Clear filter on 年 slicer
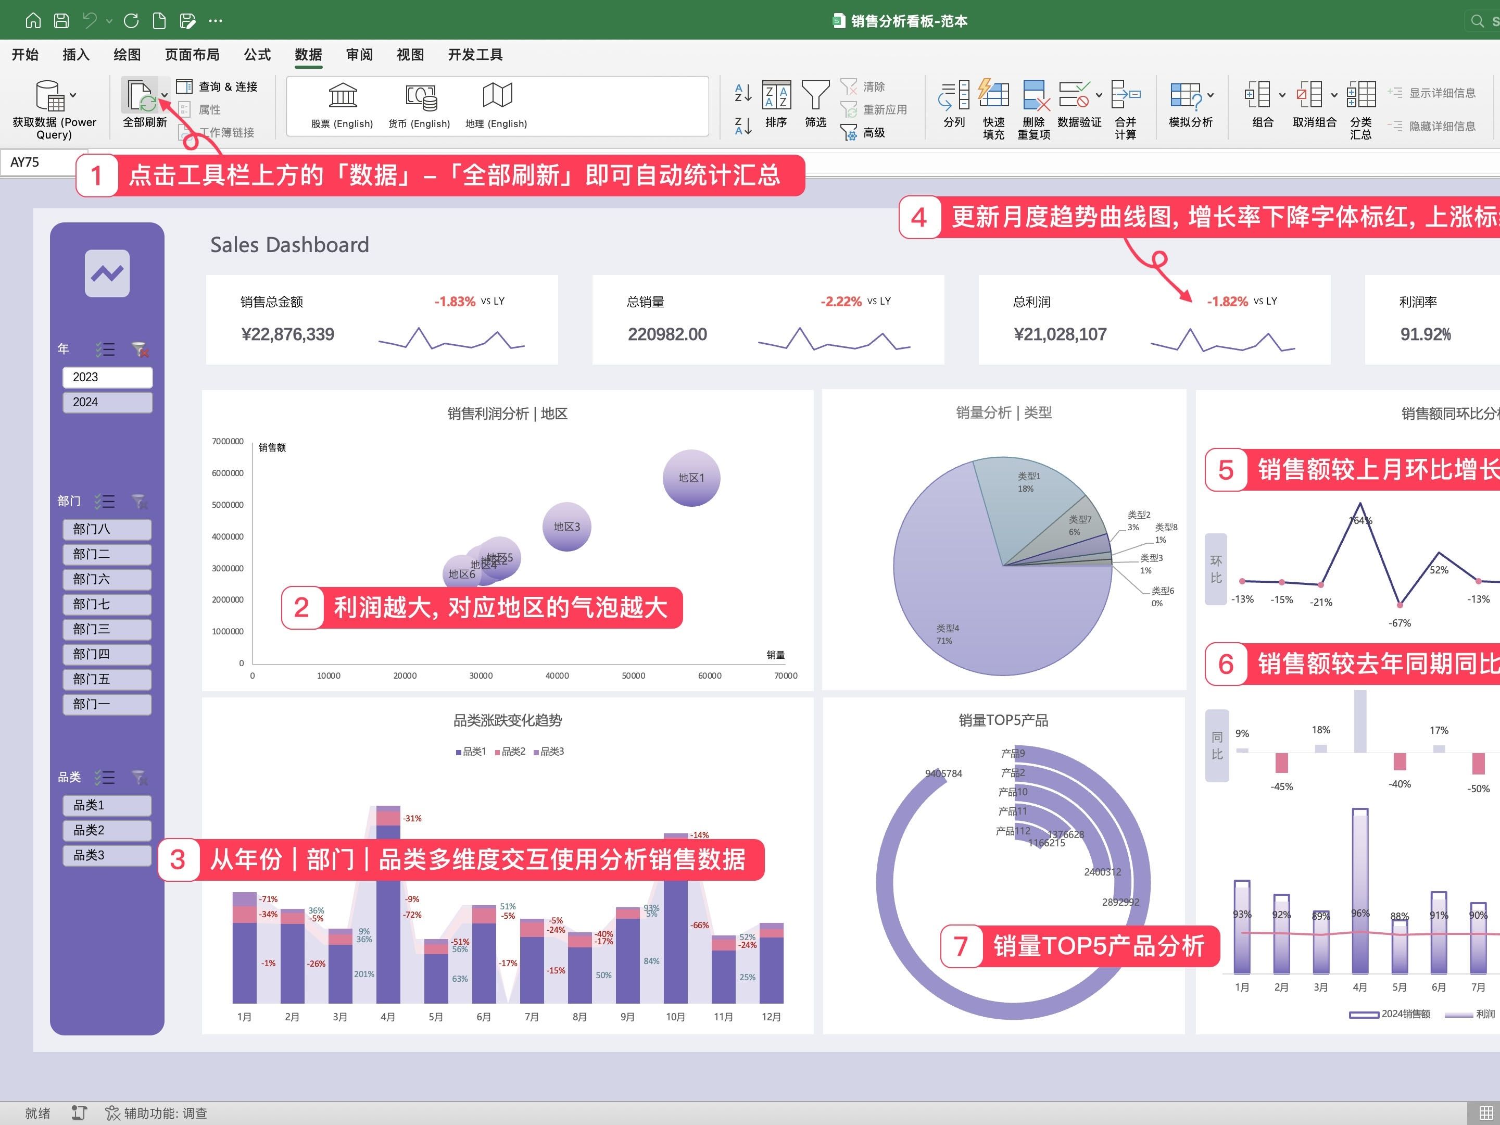1500x1125 pixels. click(x=140, y=349)
